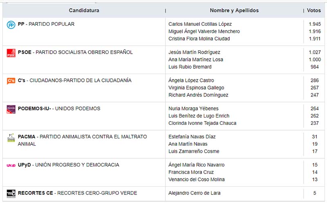Click the purple Podemos-IU logo icon
The width and height of the screenshot is (327, 203).
11,109
